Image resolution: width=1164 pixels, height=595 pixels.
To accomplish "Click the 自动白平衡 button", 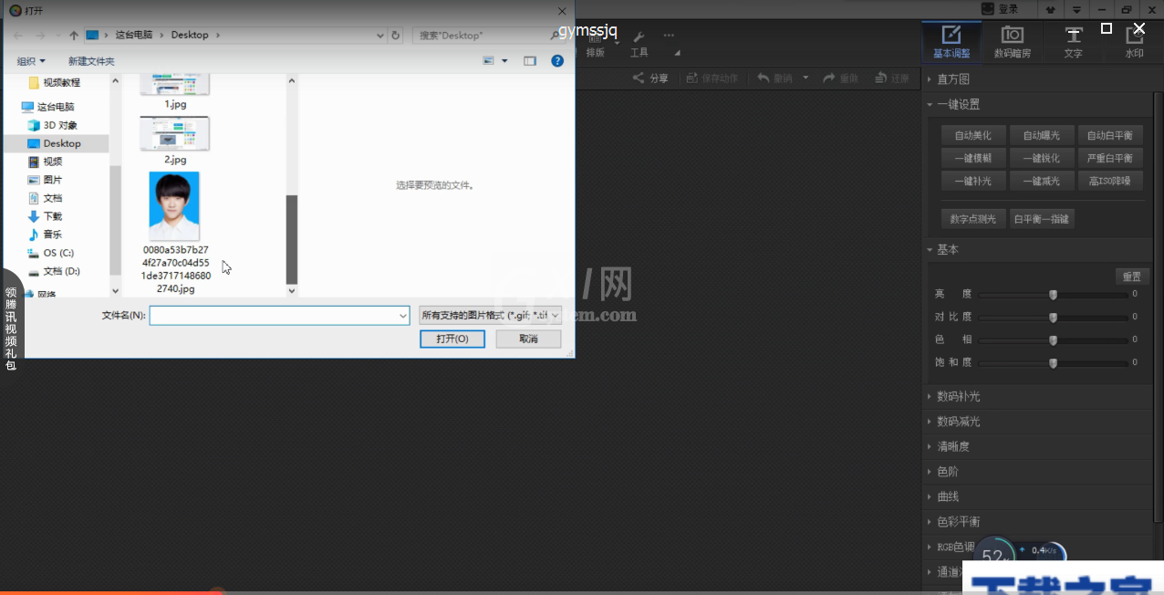I will click(x=1110, y=135).
